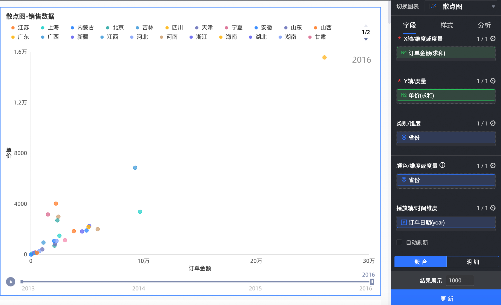The width and height of the screenshot is (501, 305).
Task: Open the 散点图 chart type dropdown
Action: 461,6
